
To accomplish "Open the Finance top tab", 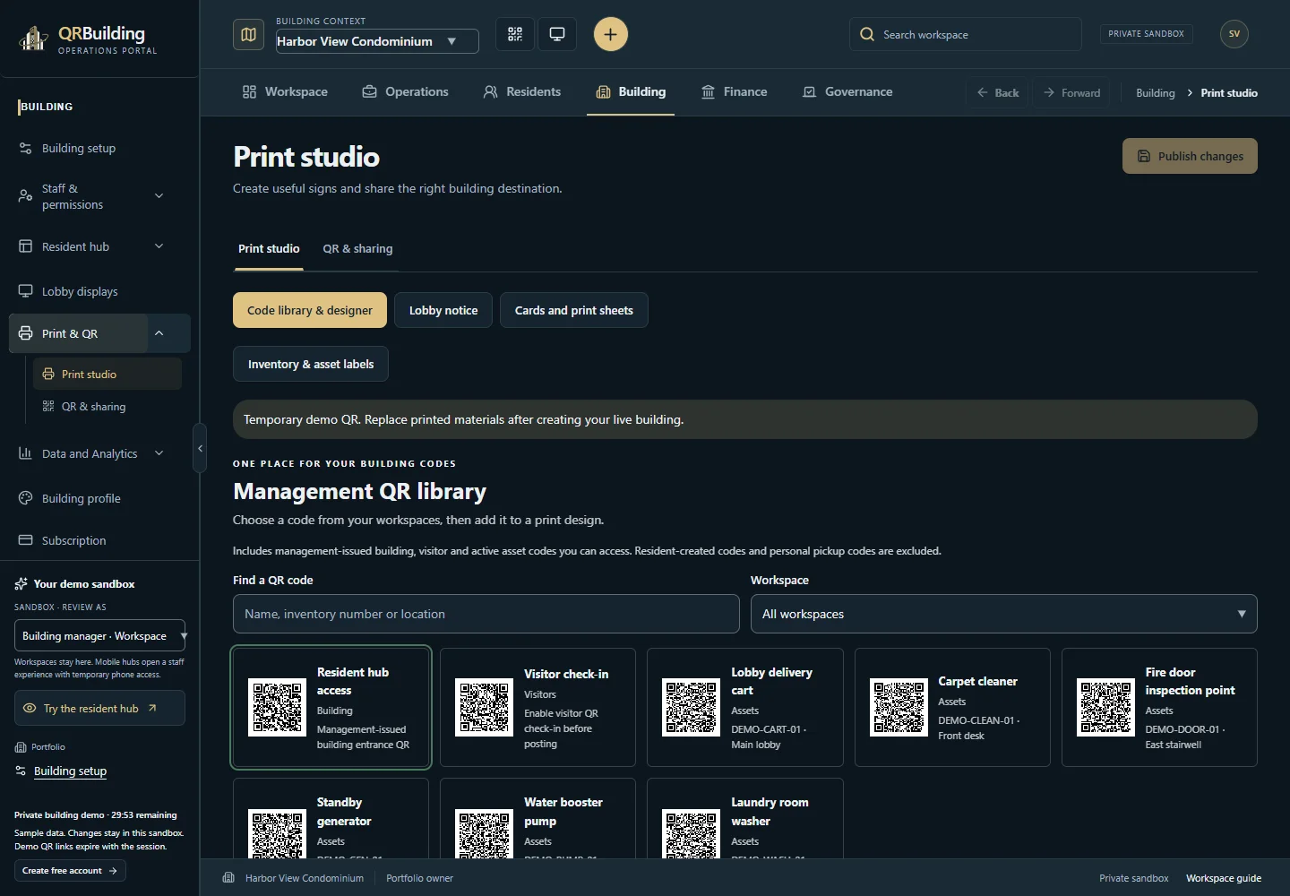I will (735, 92).
